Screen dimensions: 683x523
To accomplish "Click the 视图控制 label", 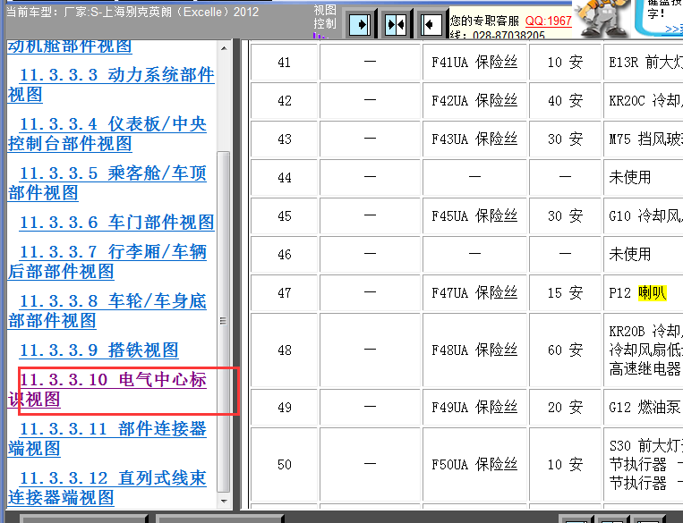I will [x=325, y=17].
